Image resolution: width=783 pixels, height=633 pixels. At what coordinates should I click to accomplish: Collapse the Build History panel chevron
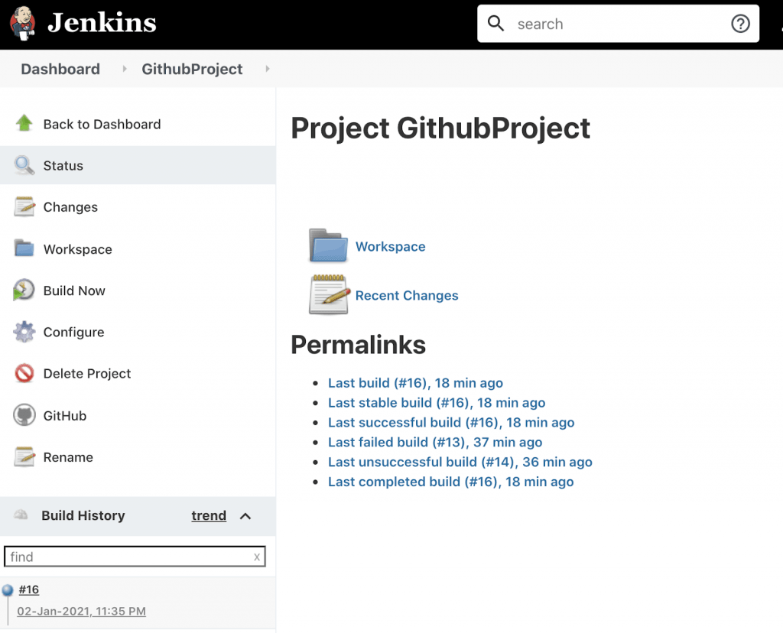(245, 516)
